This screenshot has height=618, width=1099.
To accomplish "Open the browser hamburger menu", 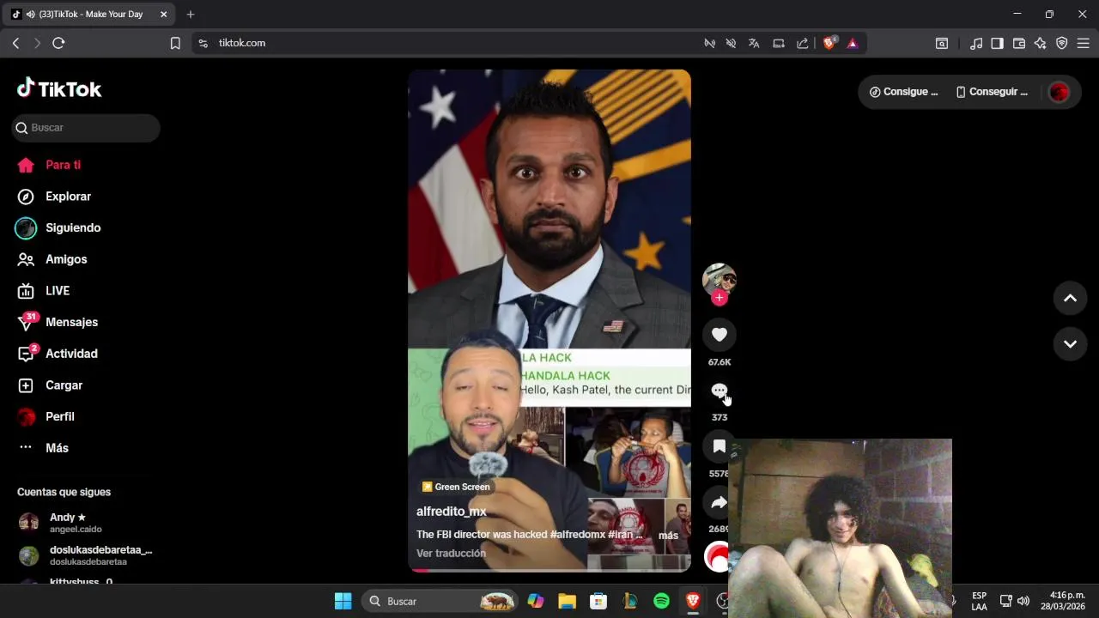I will pos(1083,43).
